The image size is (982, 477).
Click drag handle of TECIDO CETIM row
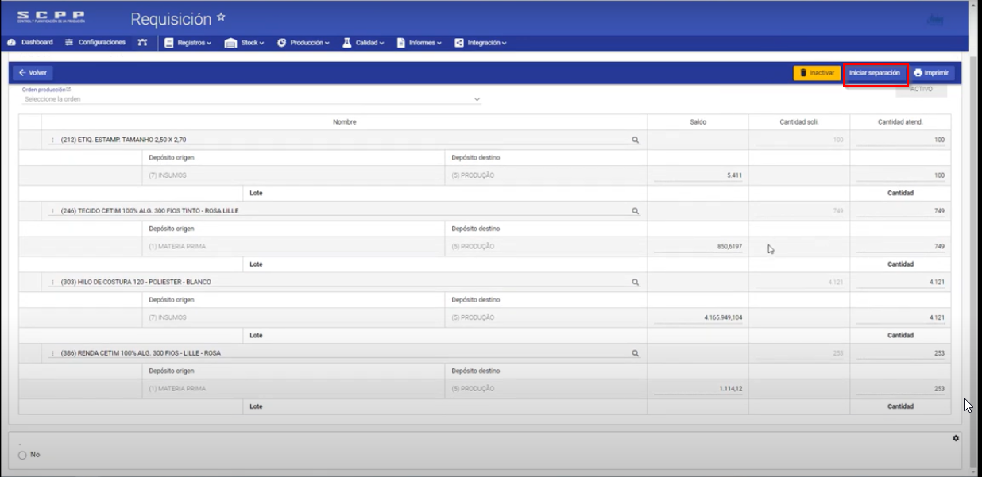[52, 211]
